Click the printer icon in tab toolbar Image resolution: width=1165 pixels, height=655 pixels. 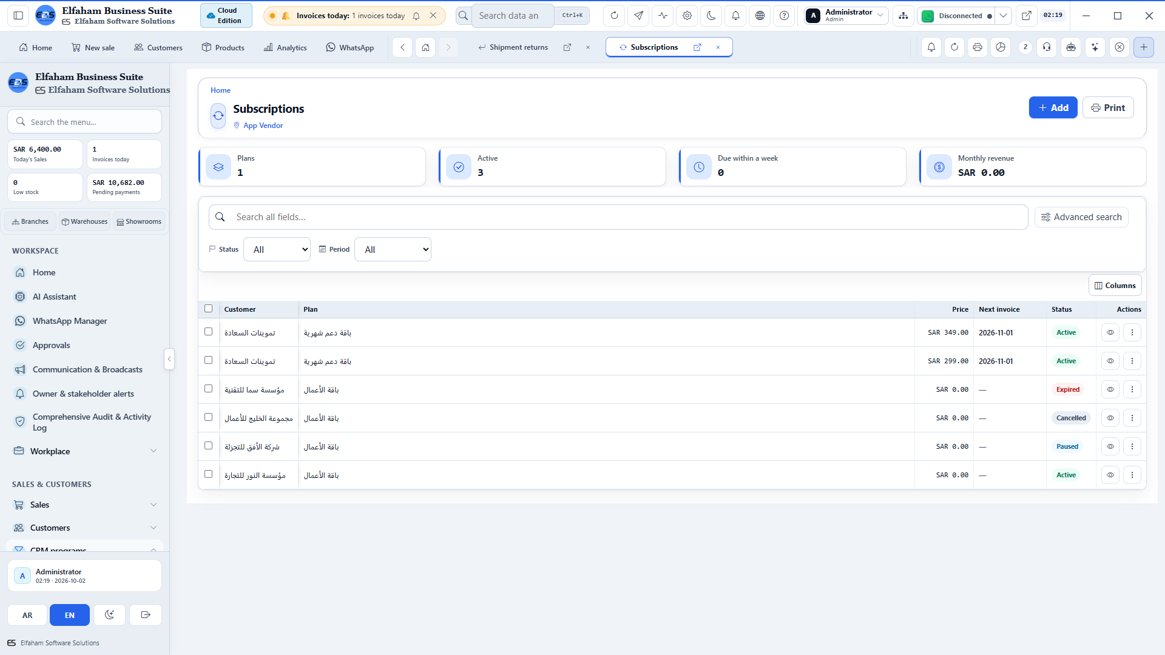point(977,47)
